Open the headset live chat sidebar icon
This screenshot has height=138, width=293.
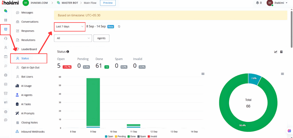[x=5, y=39]
